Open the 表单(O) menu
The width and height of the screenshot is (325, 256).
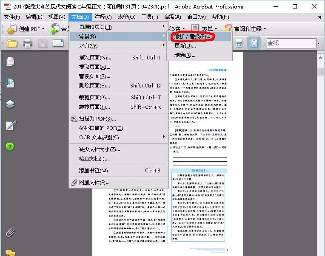[x=127, y=17]
